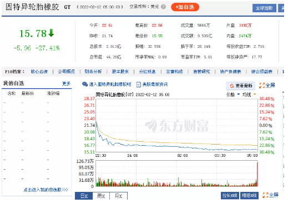Switch to the 月K tab
The image size is (288, 213).
pyautogui.click(x=118, y=196)
